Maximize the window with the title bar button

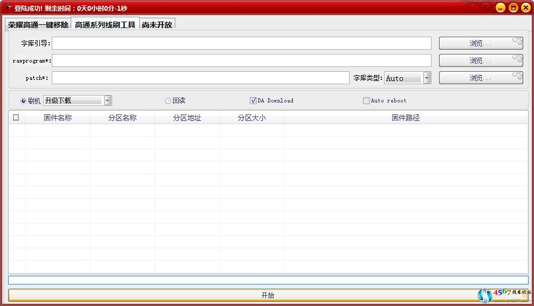tap(513, 8)
